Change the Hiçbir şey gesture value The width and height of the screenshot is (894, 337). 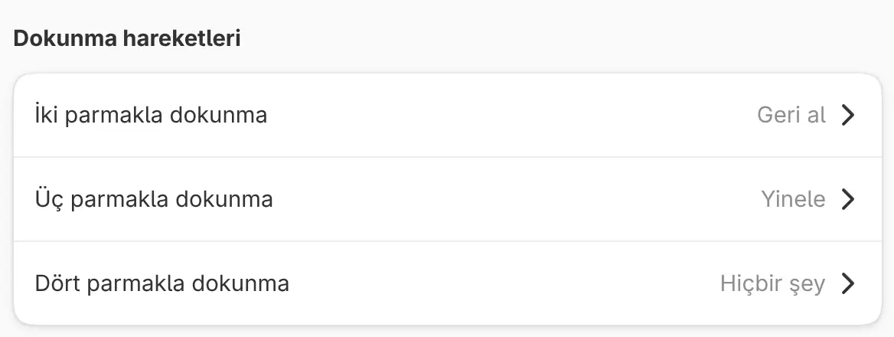(x=772, y=283)
